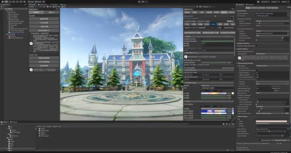This screenshot has height=153, width=291.
Task: Select env_day_night_20002 in Hierarchy
Action: point(17,32)
